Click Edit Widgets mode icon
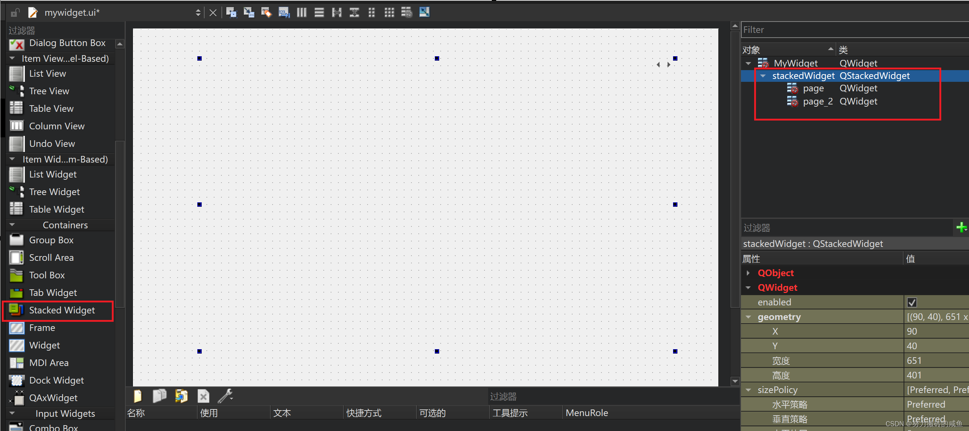 tap(231, 12)
